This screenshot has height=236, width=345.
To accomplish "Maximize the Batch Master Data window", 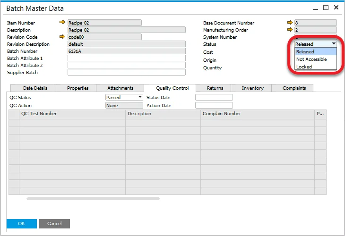I will click(x=326, y=8).
